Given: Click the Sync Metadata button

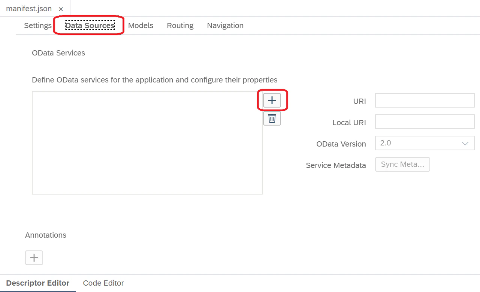Looking at the screenshot, I should (x=402, y=165).
